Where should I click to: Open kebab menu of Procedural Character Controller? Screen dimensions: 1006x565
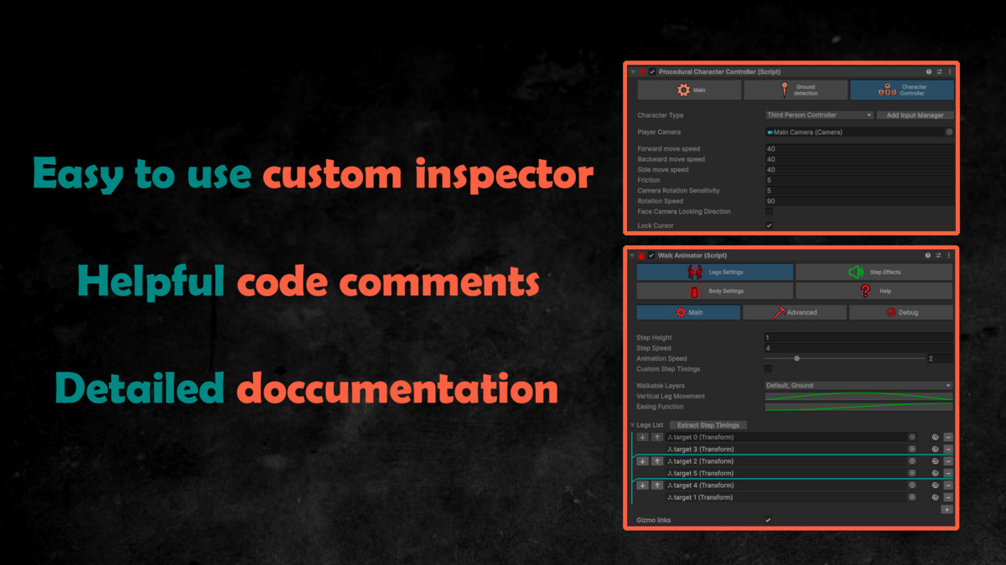[x=949, y=72]
